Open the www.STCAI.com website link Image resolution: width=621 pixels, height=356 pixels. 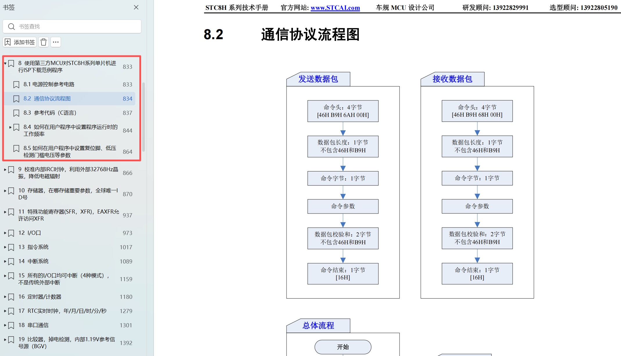click(x=335, y=8)
